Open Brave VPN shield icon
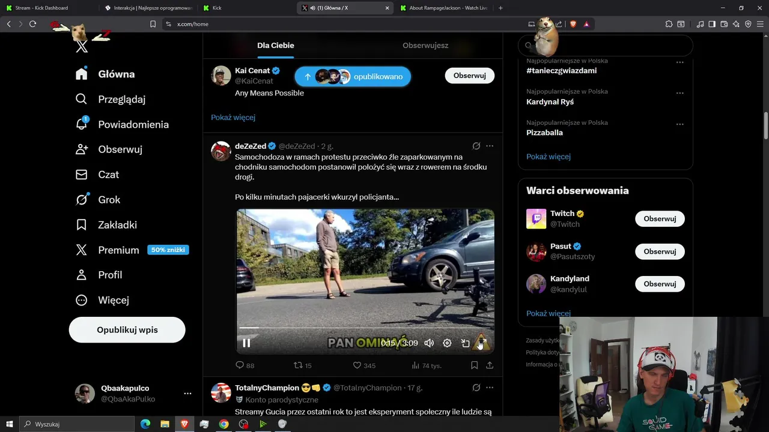 (748, 24)
